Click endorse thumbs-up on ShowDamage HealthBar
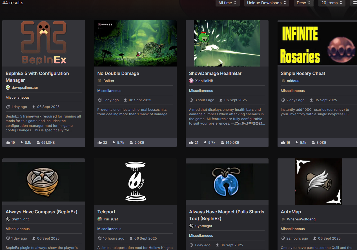 (x=191, y=143)
